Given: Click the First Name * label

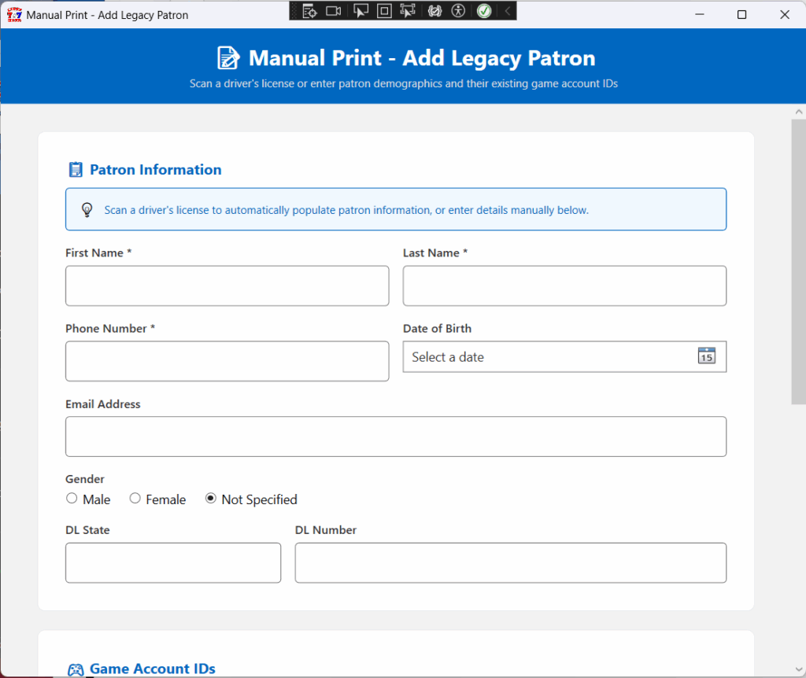Looking at the screenshot, I should coord(98,252).
